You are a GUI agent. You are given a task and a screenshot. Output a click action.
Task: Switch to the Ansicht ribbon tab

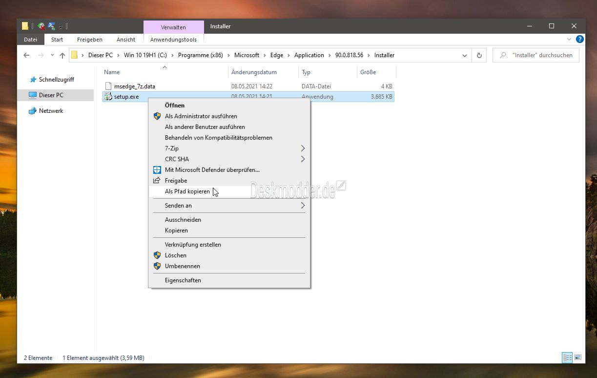coord(126,40)
